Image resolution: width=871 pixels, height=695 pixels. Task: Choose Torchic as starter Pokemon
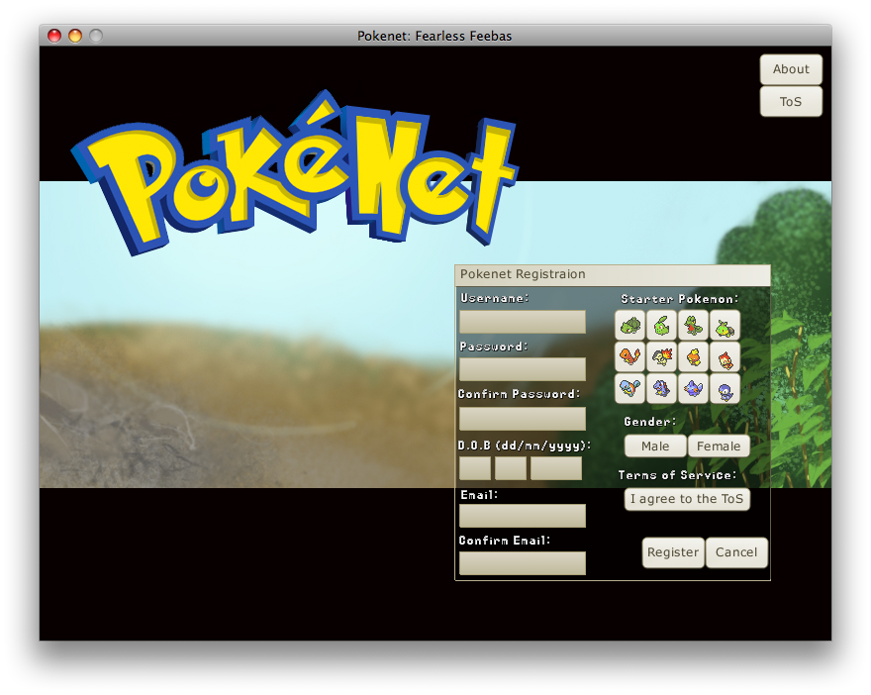(693, 356)
